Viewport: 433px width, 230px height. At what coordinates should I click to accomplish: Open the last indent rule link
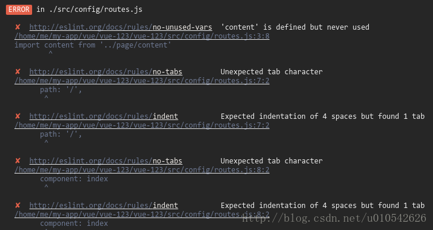click(103, 206)
